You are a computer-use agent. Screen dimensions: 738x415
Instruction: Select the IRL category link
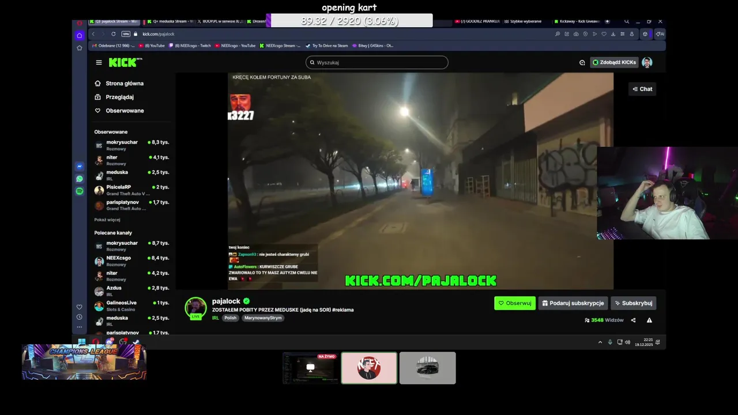[215, 318]
